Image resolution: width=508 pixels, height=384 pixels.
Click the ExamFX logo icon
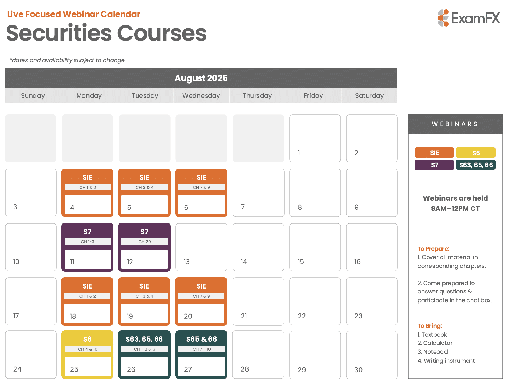(x=443, y=18)
